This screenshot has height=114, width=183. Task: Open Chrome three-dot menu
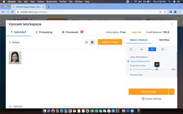coord(180,12)
